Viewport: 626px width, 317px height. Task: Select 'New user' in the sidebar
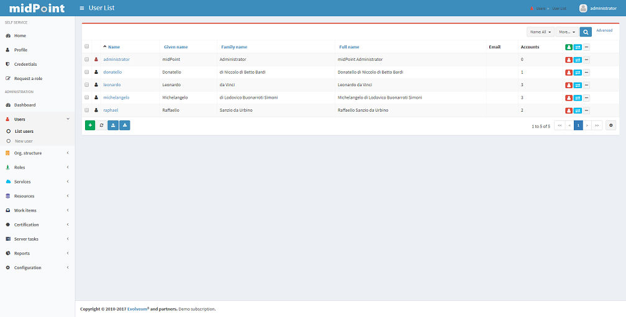pos(24,141)
